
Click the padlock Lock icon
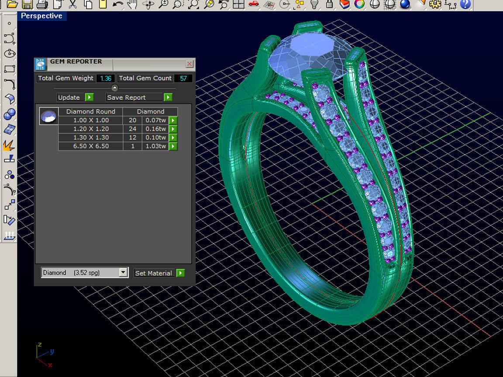(x=329, y=4)
